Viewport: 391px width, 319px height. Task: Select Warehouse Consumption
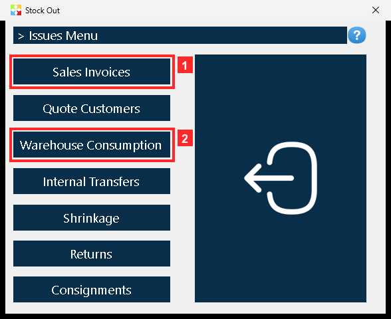pyautogui.click(x=92, y=145)
